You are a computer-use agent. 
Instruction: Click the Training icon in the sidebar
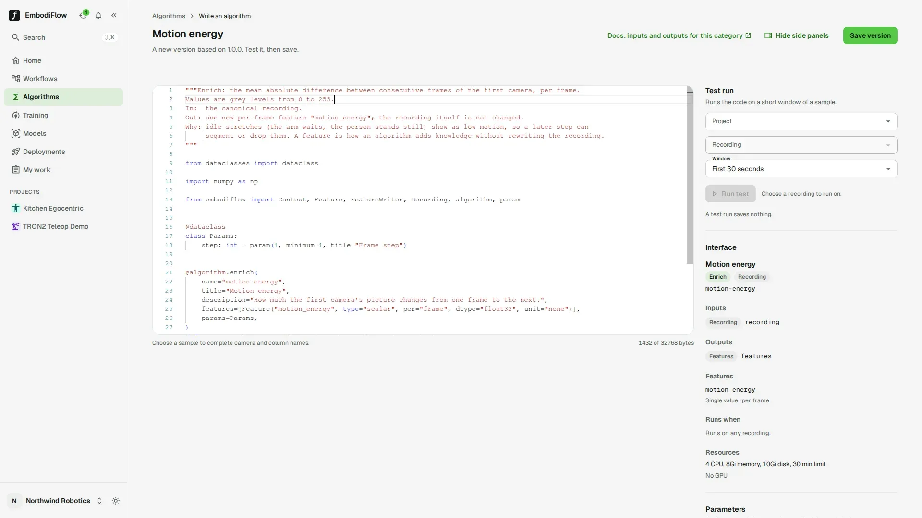(16, 115)
